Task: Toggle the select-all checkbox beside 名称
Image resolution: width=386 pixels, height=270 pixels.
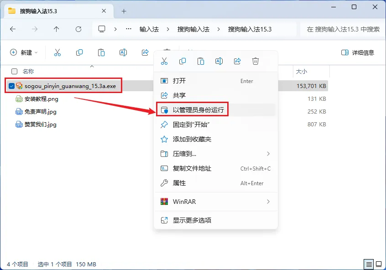Action: (x=15, y=71)
